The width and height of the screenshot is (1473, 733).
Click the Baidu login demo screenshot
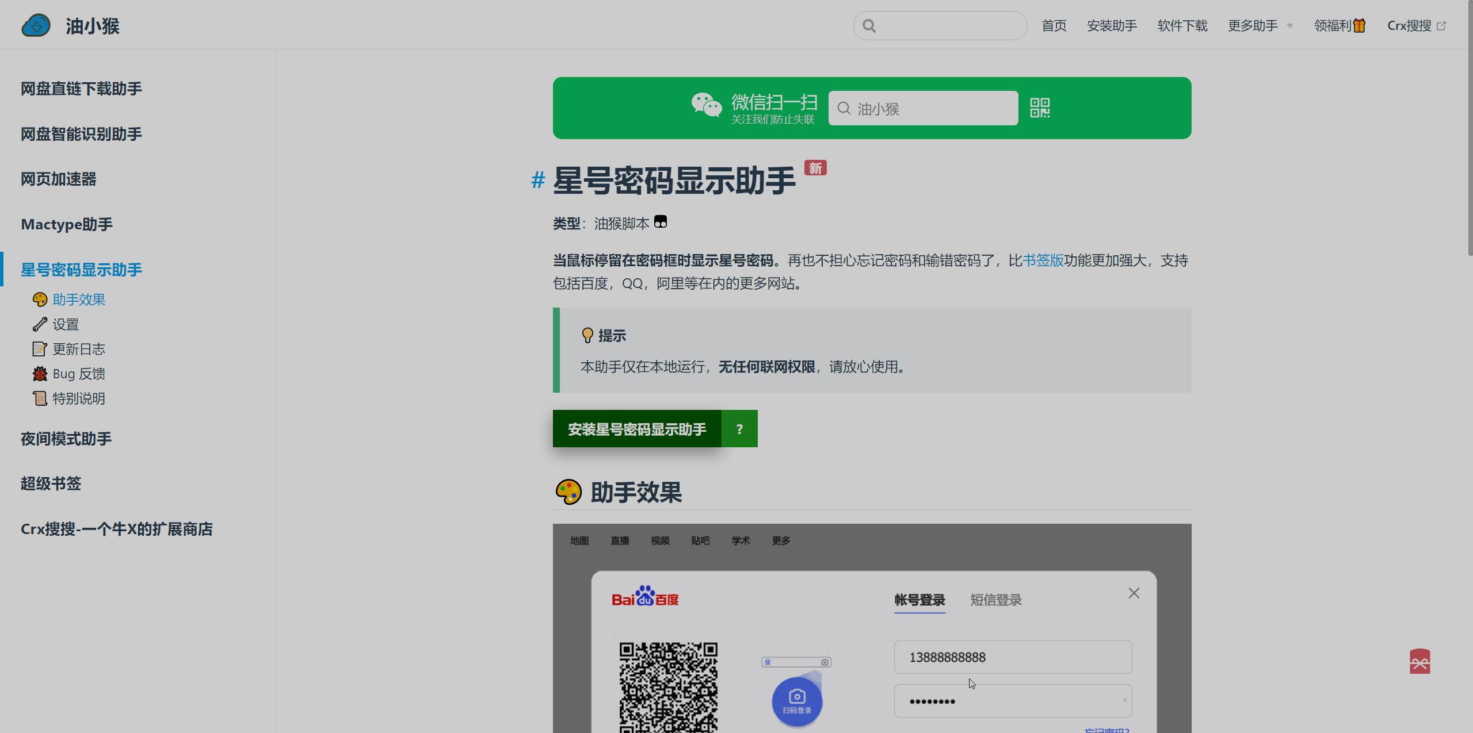click(872, 628)
